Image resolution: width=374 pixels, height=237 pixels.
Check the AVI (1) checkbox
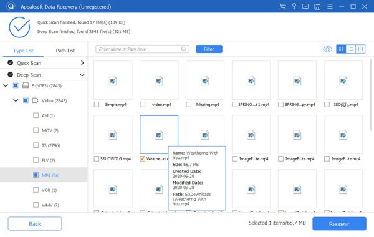[x=36, y=115]
